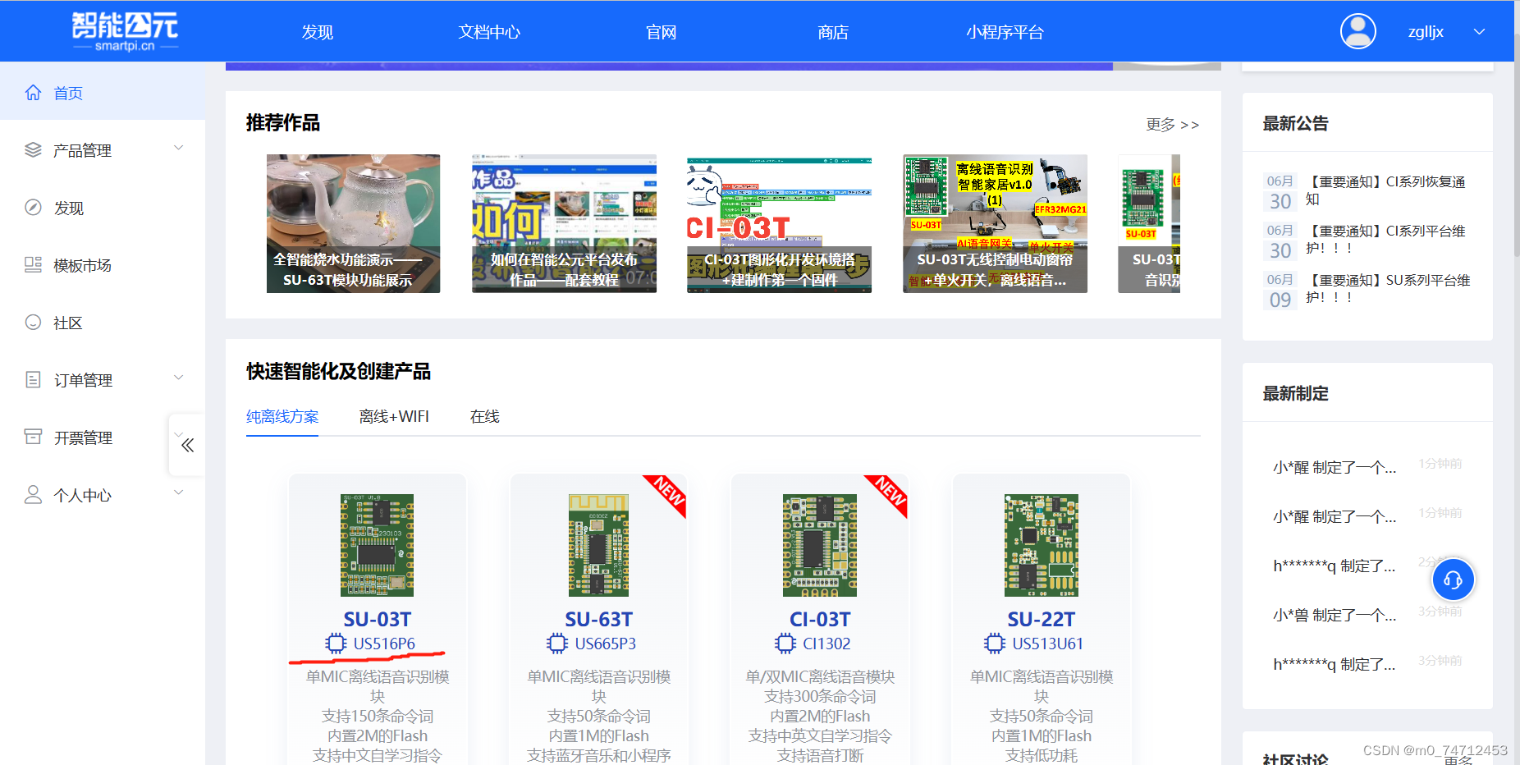Select the SU-03T module image
The height and width of the screenshot is (765, 1520).
coord(377,545)
